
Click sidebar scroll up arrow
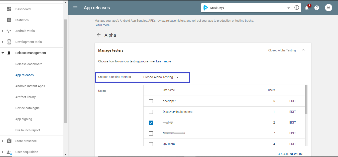tap(66, 2)
